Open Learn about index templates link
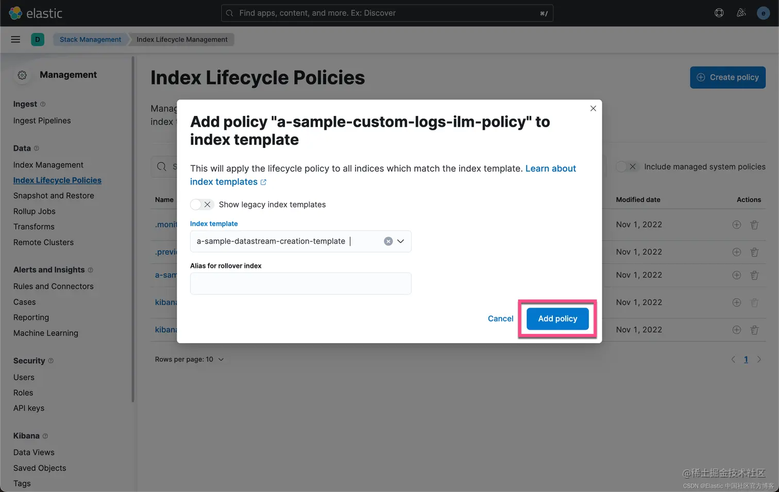The height and width of the screenshot is (492, 779). coord(383,175)
